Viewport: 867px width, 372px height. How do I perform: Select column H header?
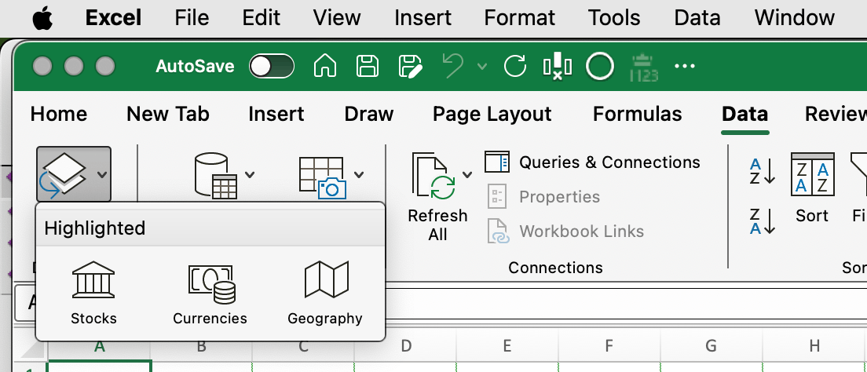[x=814, y=346]
